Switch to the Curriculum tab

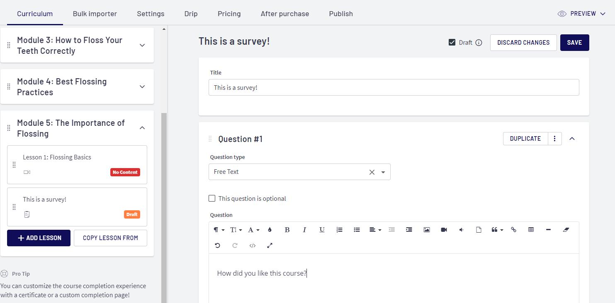point(35,14)
